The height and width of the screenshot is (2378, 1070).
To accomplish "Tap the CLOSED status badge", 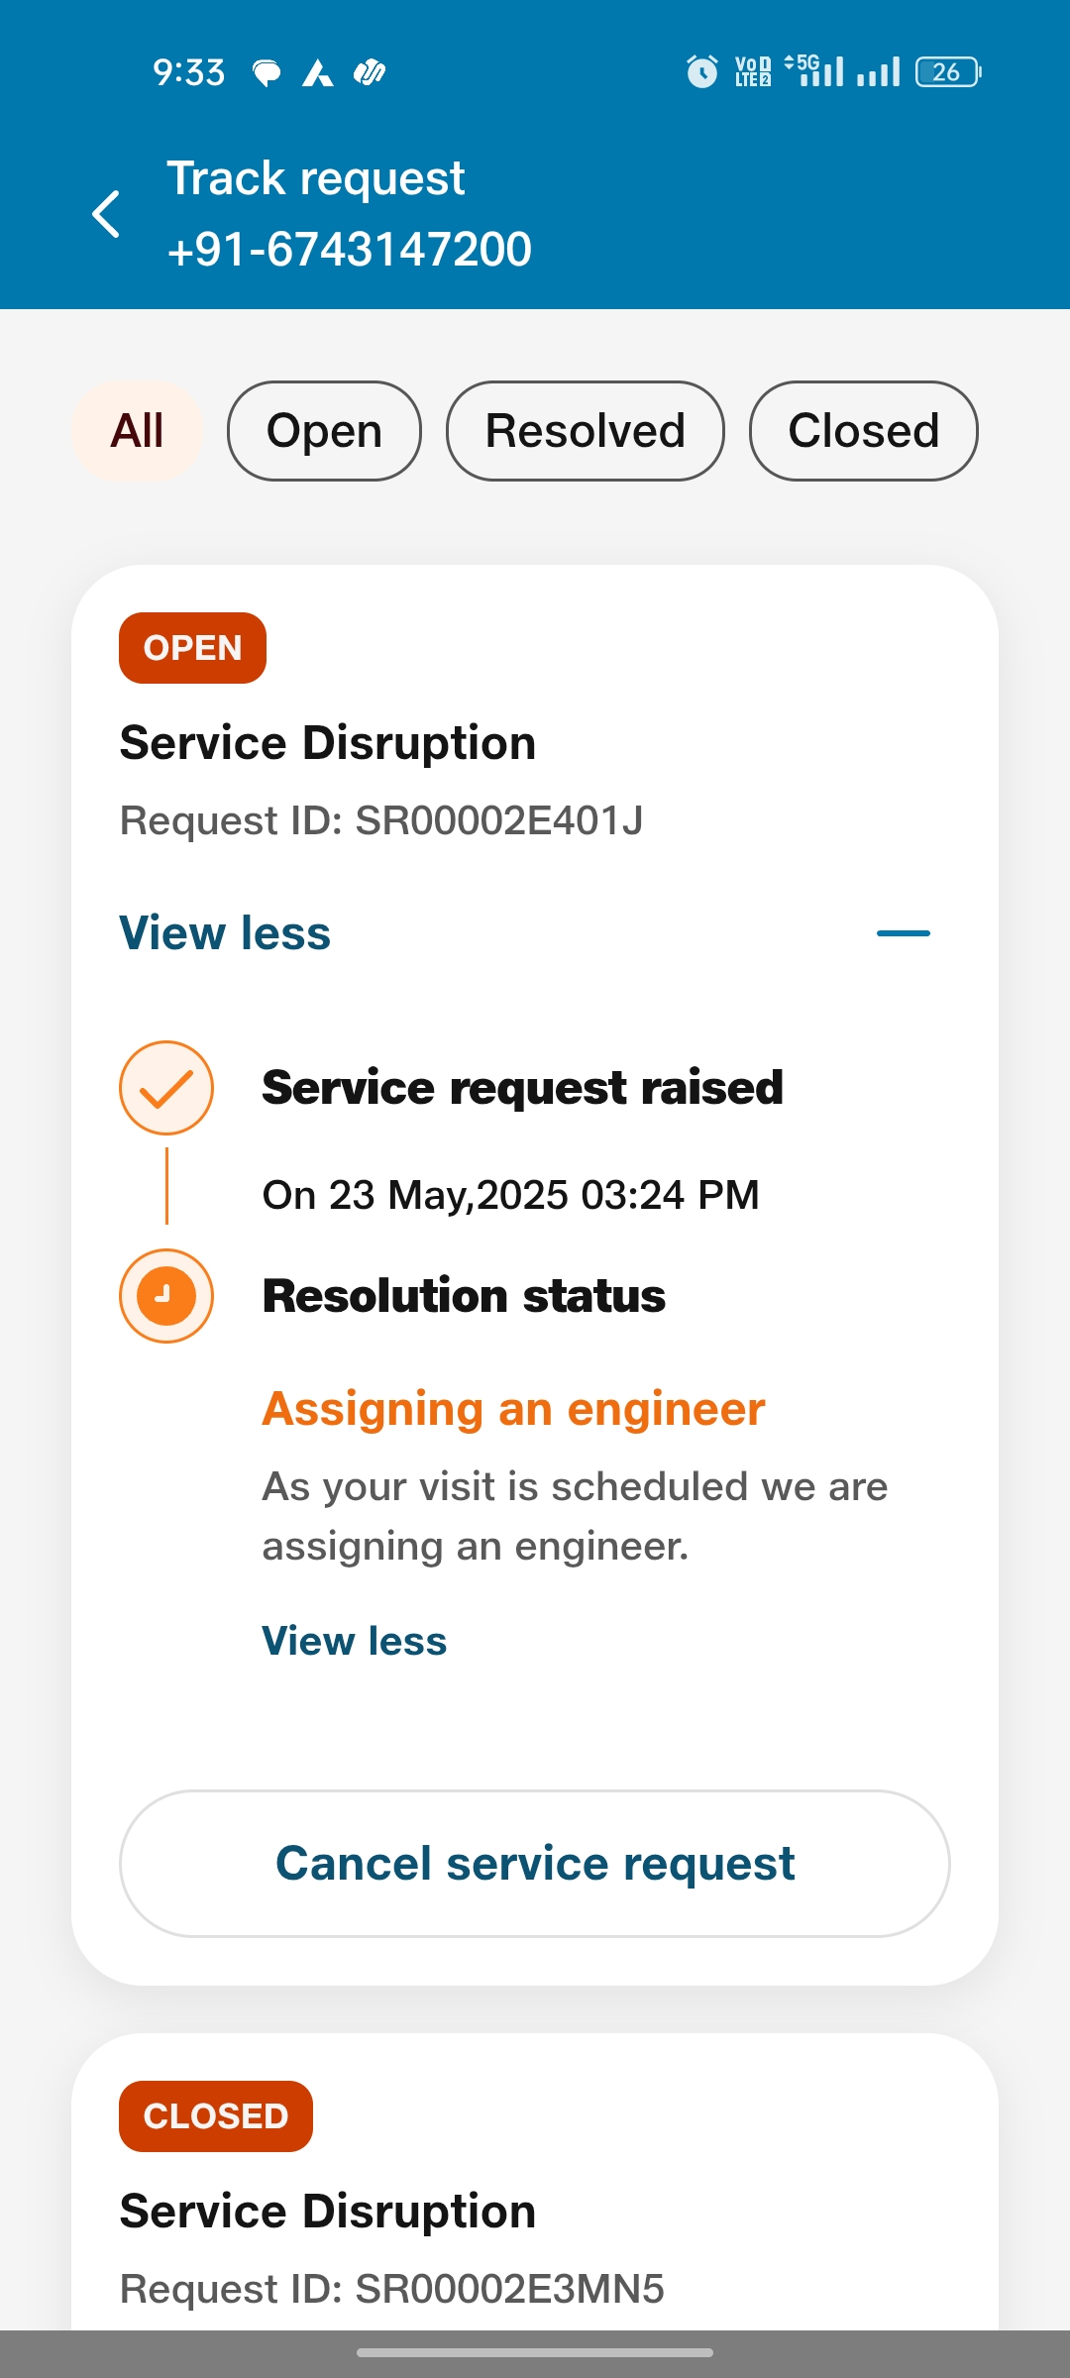I will coord(215,2116).
